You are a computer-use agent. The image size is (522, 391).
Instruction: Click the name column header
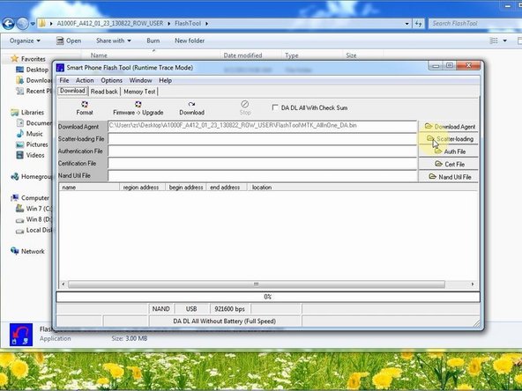[x=89, y=188]
